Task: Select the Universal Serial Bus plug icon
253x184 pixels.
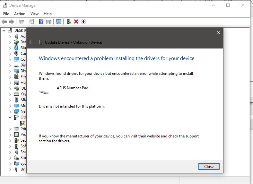Action: pos(16,169)
